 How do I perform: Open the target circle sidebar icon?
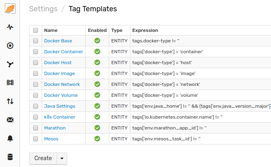pos(10,46)
